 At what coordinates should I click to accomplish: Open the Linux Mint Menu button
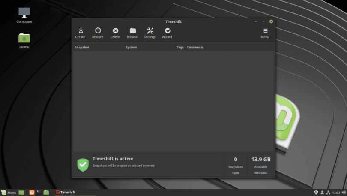tap(9, 193)
